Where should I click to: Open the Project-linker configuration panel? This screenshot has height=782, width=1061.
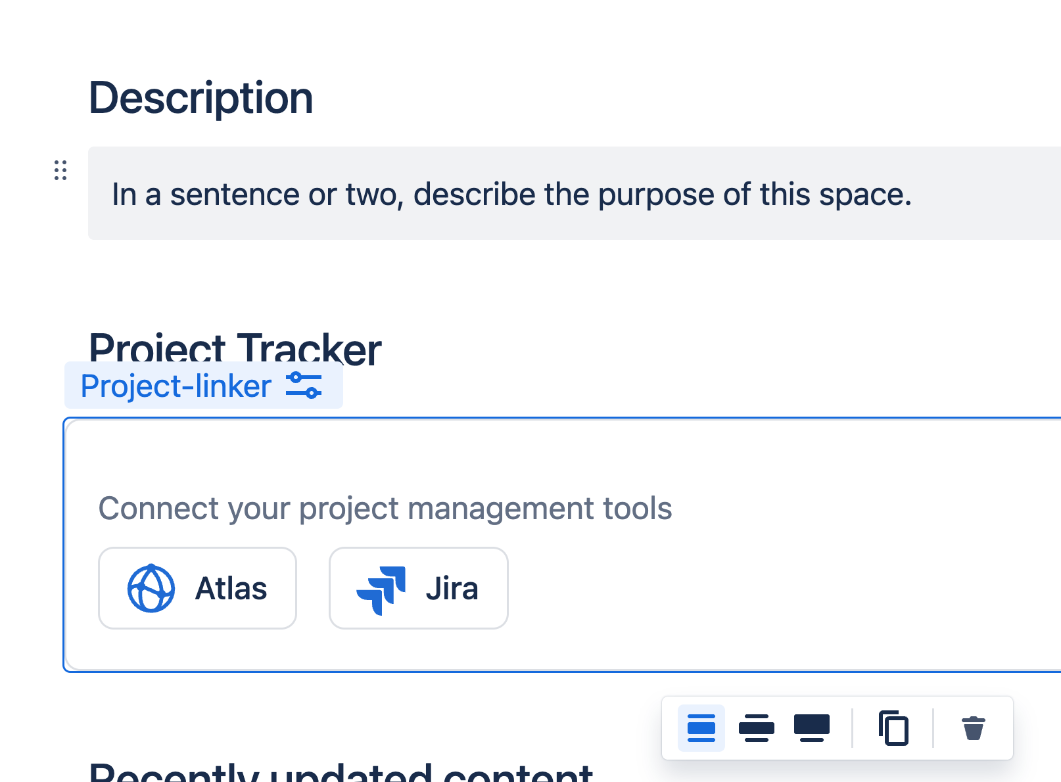click(x=303, y=386)
